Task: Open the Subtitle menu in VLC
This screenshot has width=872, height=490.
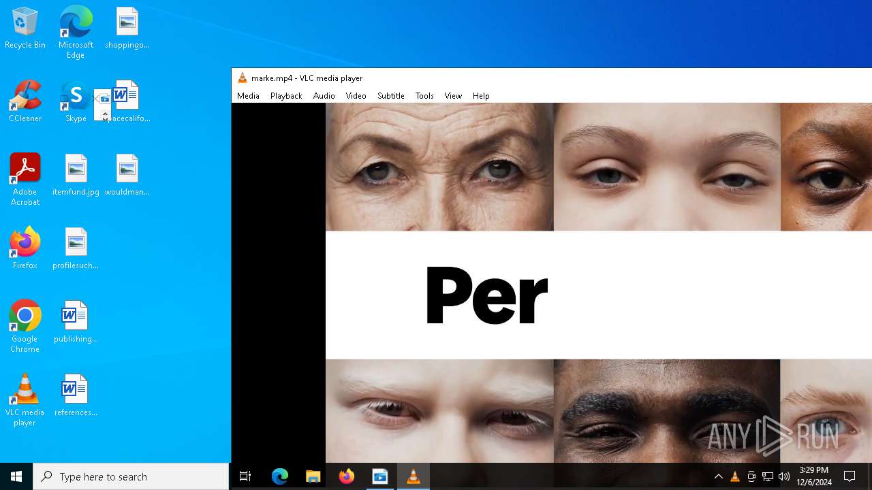Action: pyautogui.click(x=391, y=96)
